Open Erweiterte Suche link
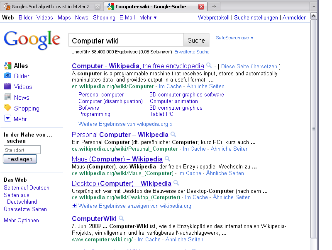The width and height of the screenshot is (332, 250). tap(192, 52)
